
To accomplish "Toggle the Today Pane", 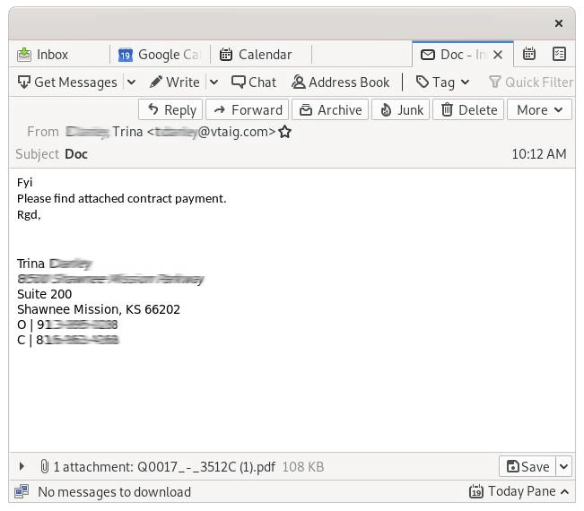I will [519, 491].
